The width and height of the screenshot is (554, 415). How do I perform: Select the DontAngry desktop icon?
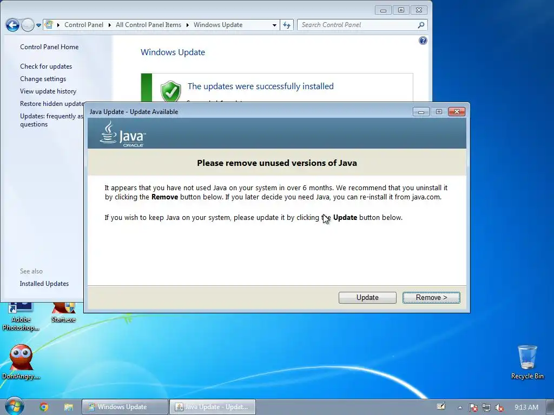point(21,362)
